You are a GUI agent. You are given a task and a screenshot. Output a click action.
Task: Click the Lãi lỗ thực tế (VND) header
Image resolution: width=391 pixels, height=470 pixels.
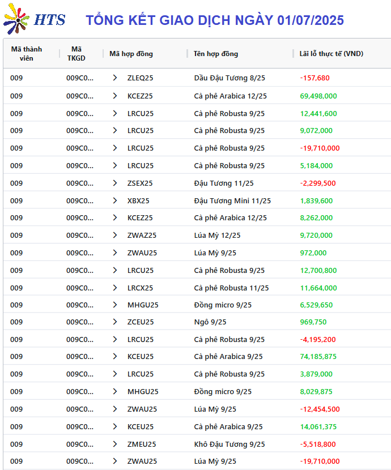(331, 54)
